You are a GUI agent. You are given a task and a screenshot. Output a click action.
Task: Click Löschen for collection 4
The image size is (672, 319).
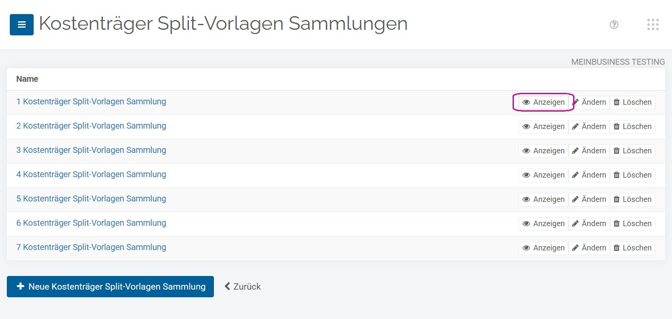coord(632,175)
